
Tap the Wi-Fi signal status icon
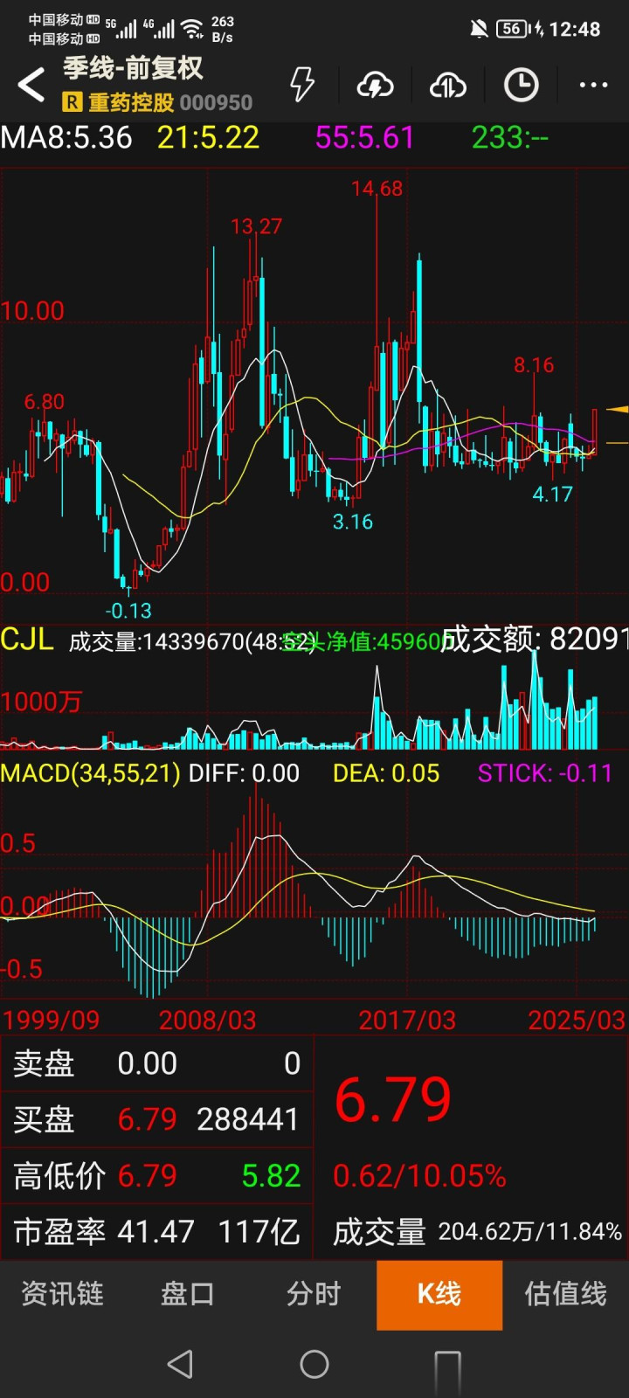pos(193,29)
